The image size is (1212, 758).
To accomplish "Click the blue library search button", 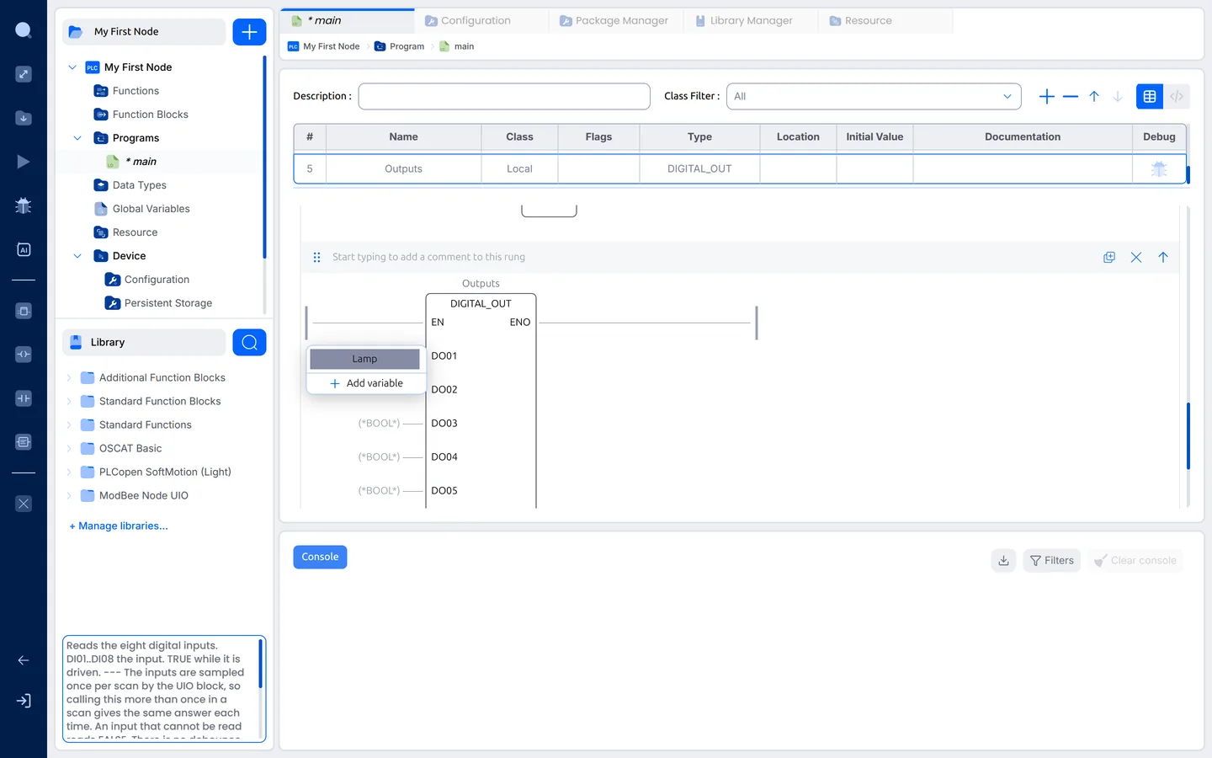I will tap(249, 342).
